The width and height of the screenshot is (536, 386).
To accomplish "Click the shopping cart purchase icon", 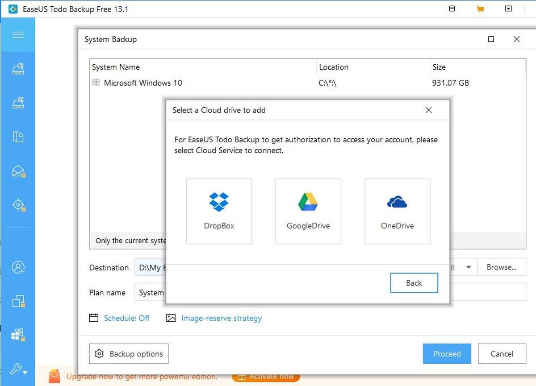I will 481,8.
